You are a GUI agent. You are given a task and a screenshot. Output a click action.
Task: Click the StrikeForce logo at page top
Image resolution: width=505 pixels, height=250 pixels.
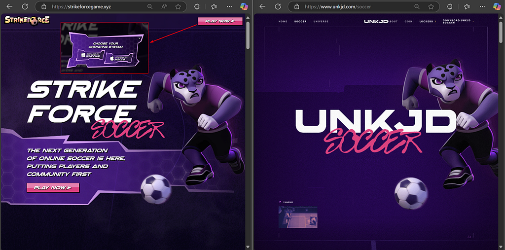click(28, 20)
